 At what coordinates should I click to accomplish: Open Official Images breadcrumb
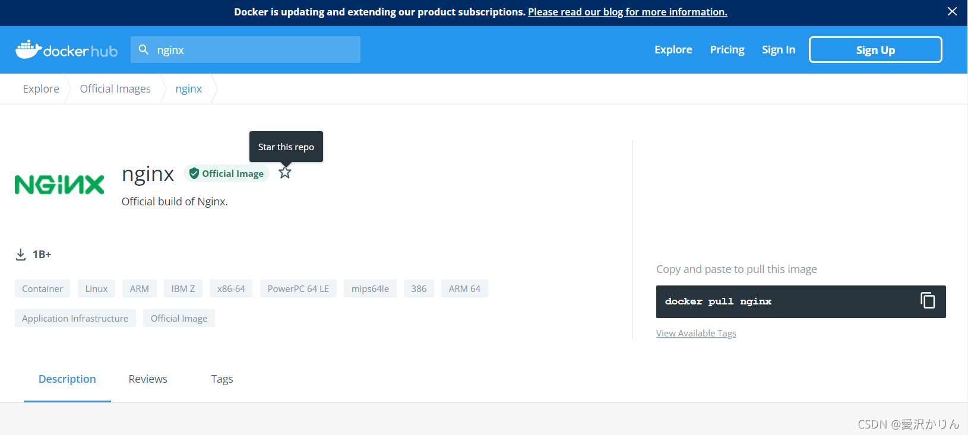pyautogui.click(x=115, y=89)
